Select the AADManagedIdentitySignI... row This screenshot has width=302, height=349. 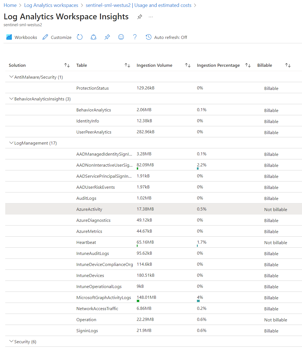154,154
